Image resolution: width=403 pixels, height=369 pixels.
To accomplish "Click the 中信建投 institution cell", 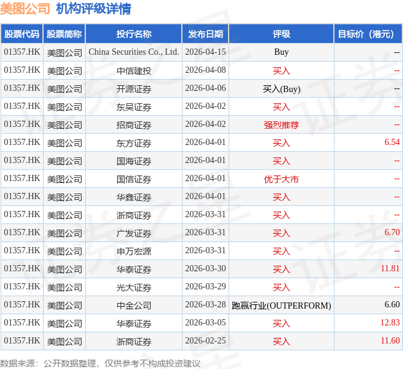I will 134,71.
